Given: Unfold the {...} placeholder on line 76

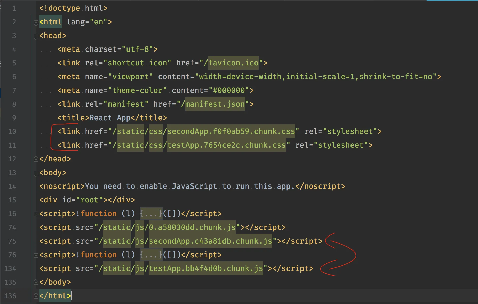Looking at the screenshot, I should [151, 255].
